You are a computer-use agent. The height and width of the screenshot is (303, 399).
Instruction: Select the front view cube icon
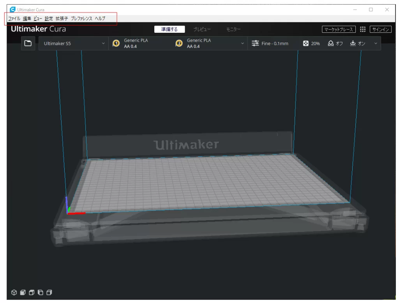coord(23,292)
